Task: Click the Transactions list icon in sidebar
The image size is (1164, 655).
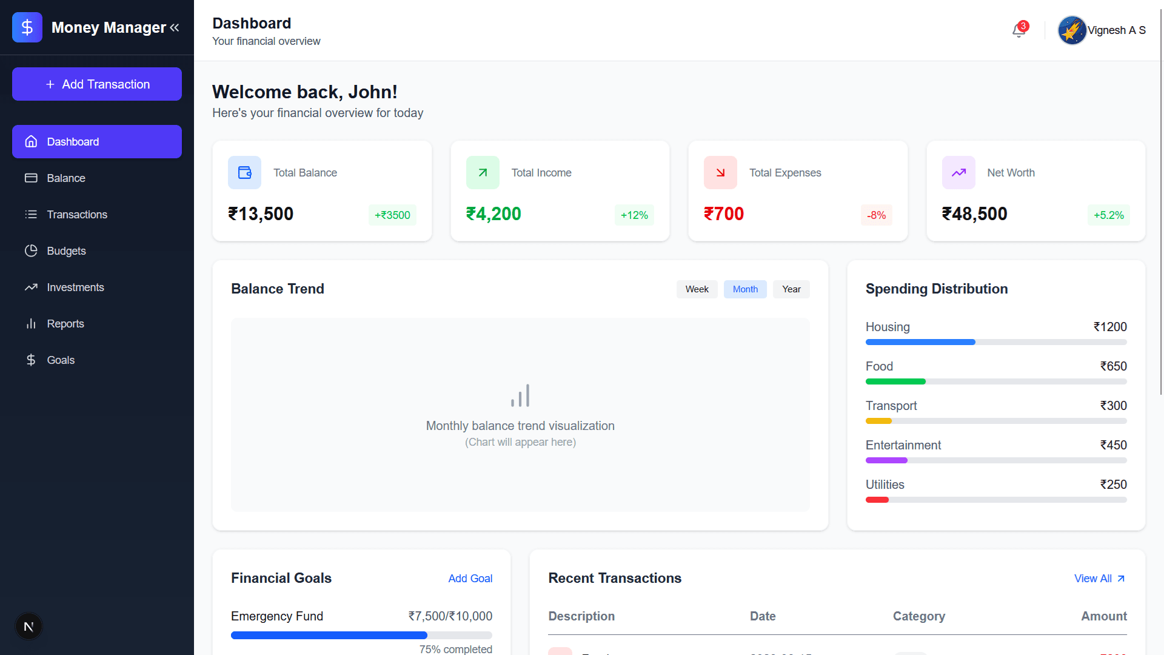Action: [32, 214]
